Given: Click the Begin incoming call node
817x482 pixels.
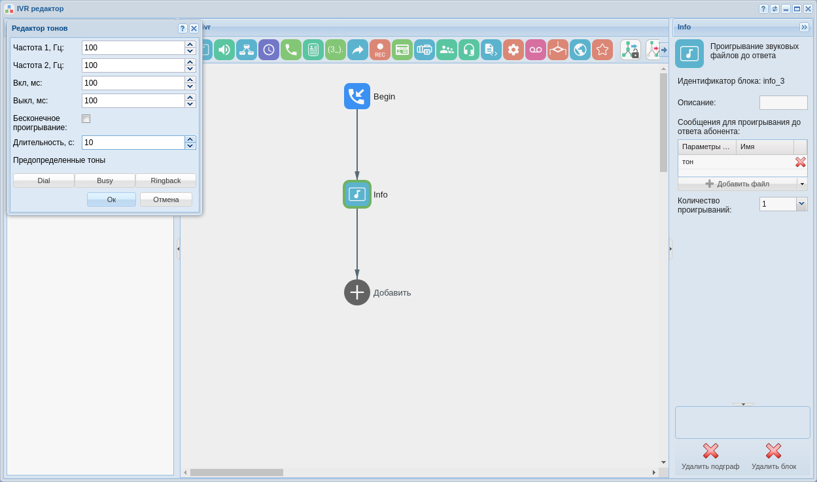Looking at the screenshot, I should click(x=357, y=96).
